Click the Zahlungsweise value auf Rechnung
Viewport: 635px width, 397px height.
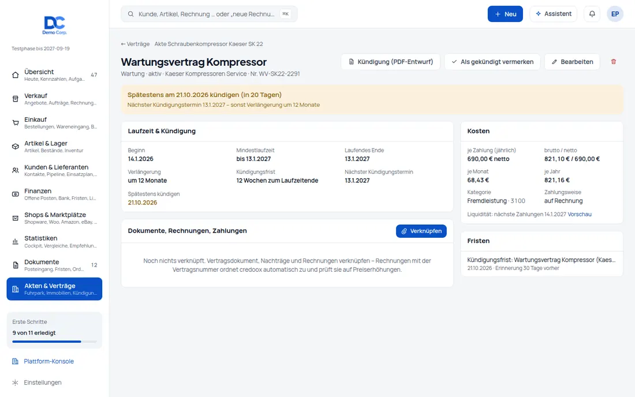click(563, 201)
